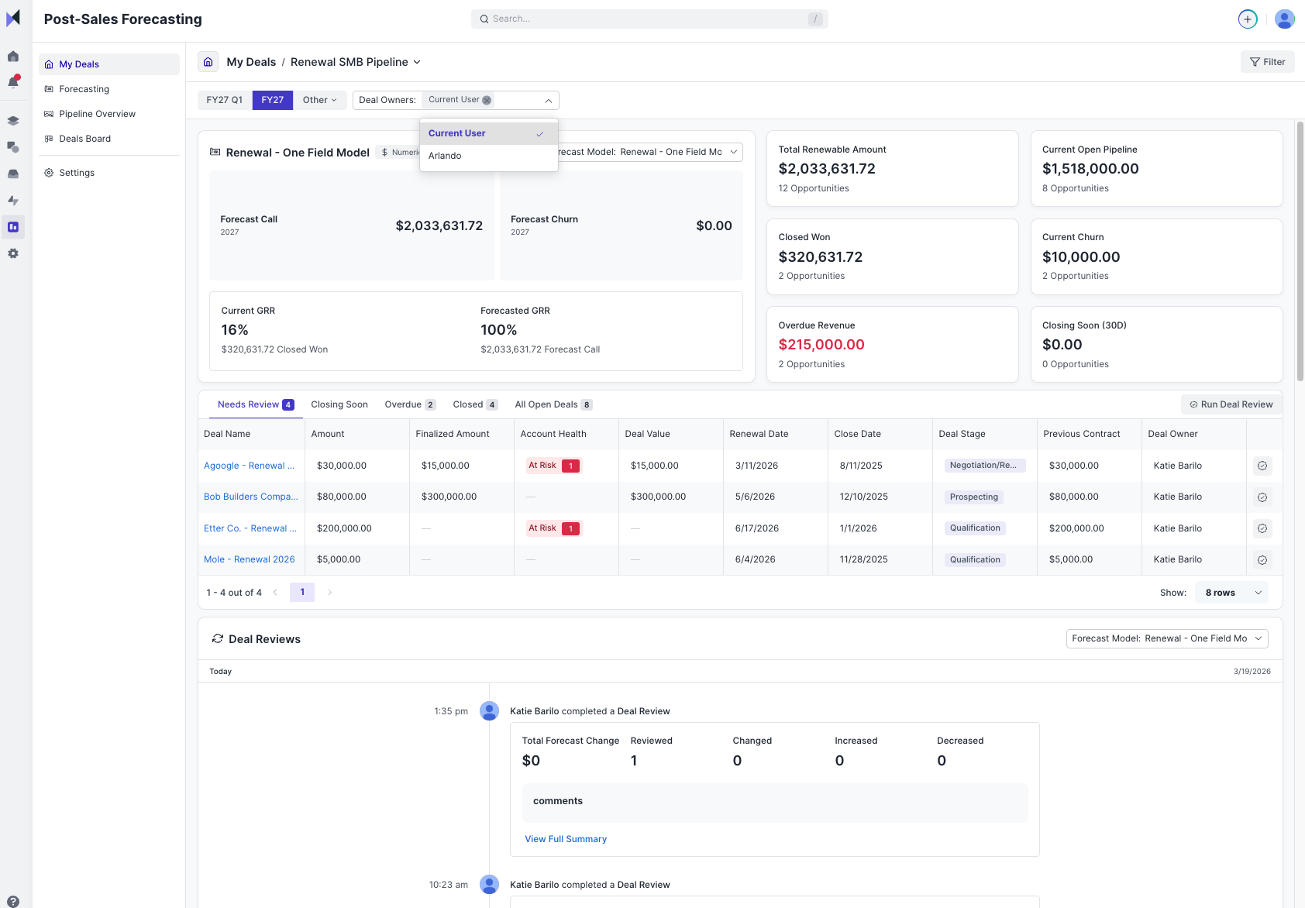
Task: Open Pipeline Overview in sidebar
Action: tap(97, 114)
